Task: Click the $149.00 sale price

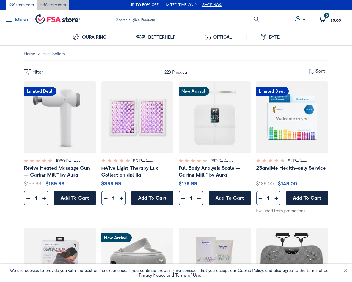Action: click(287, 183)
